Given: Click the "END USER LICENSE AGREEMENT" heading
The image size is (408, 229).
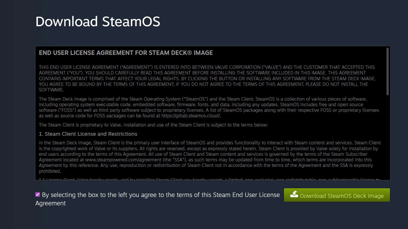Looking at the screenshot, I should coord(126,53).
